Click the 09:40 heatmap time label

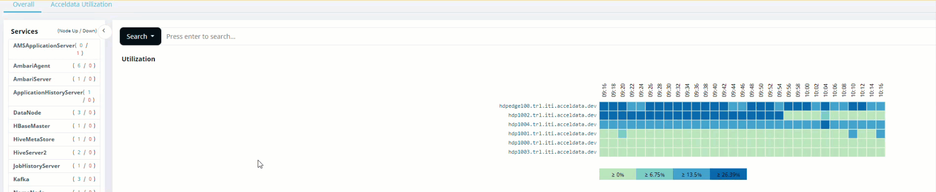pos(715,90)
